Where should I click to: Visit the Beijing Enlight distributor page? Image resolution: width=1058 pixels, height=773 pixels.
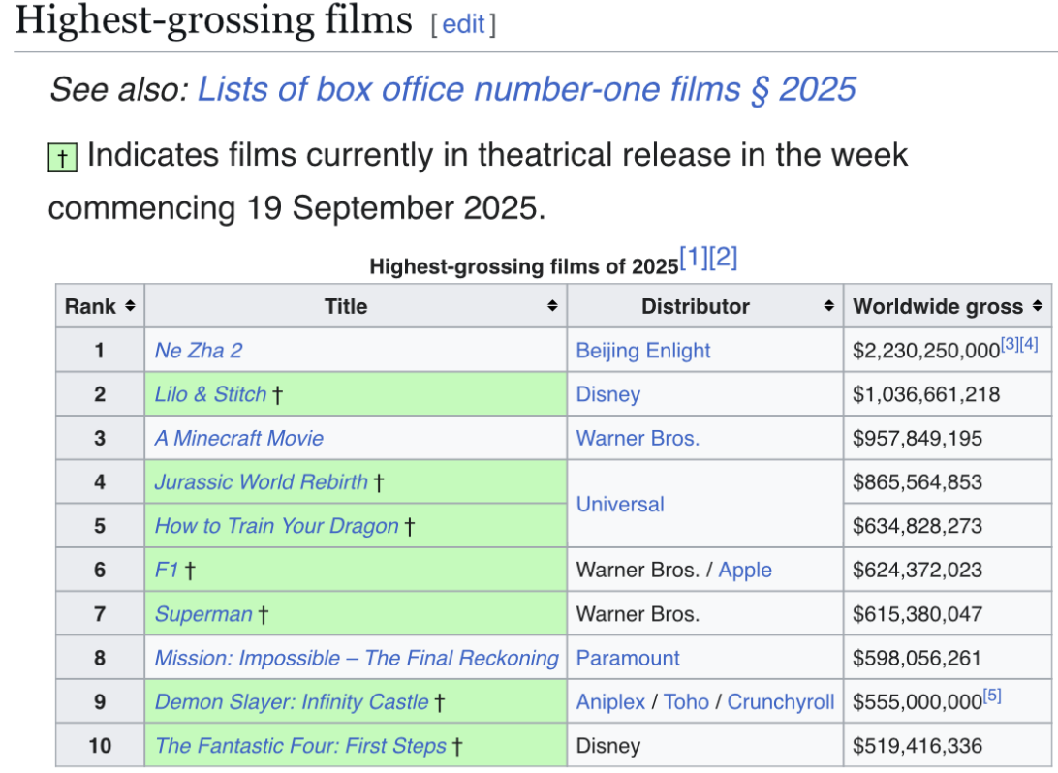click(643, 350)
